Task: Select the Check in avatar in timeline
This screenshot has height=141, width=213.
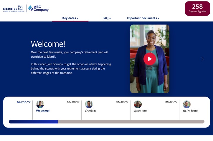Action: click(89, 104)
